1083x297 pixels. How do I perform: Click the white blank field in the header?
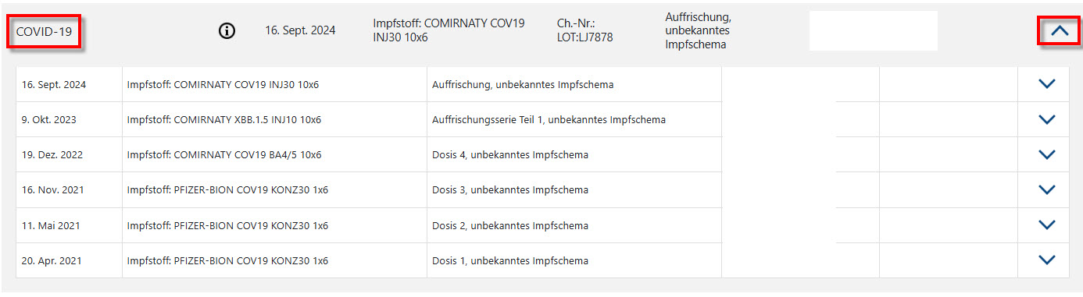(873, 30)
